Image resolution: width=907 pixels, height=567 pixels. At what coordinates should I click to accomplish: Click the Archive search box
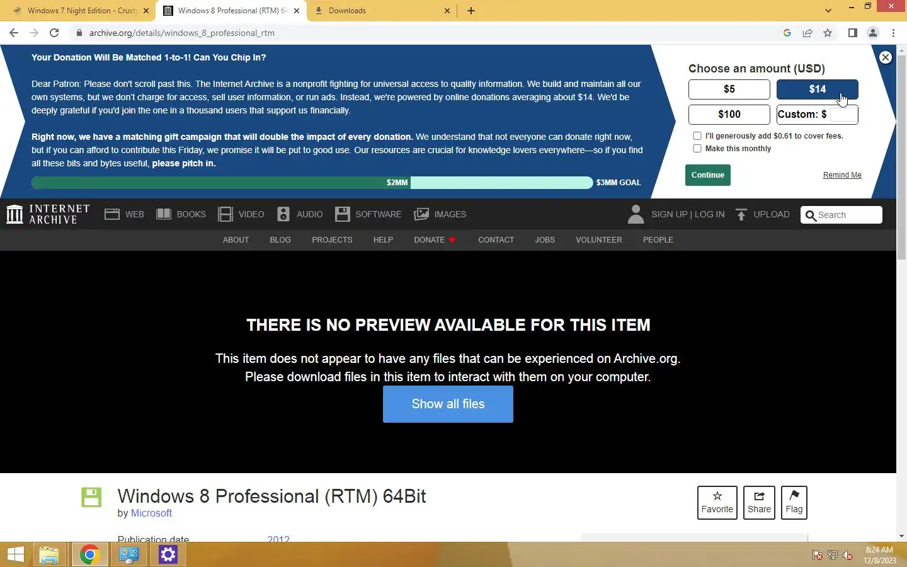click(841, 215)
